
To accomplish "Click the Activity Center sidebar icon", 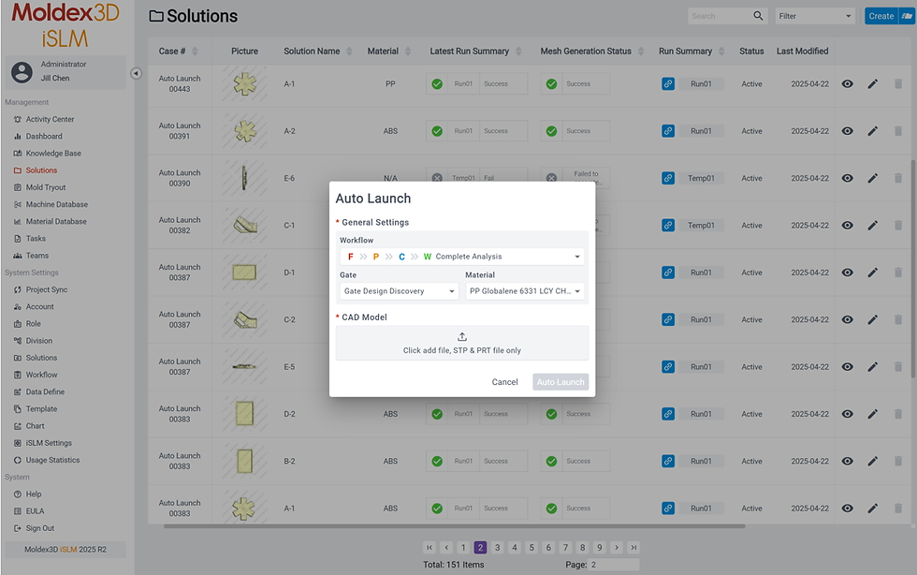I will pyautogui.click(x=18, y=120).
